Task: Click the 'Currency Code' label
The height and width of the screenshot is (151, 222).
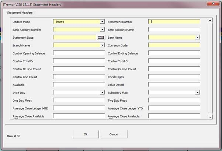Action: (x=118, y=46)
